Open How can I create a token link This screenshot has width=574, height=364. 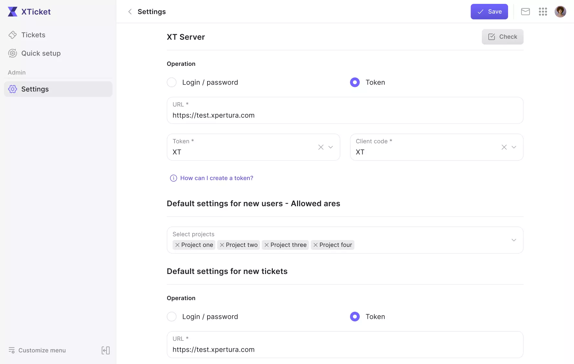[217, 178]
